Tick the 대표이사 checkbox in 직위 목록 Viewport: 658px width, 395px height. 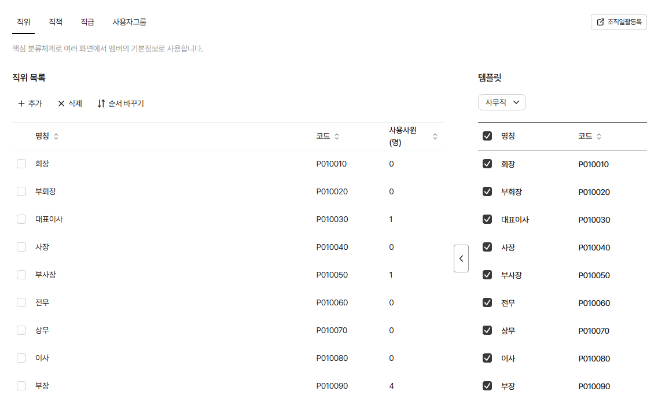point(21,219)
